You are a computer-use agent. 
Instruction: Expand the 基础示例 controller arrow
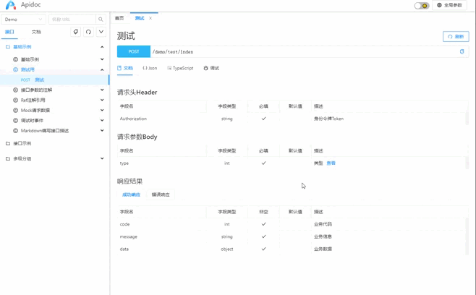(x=102, y=59)
